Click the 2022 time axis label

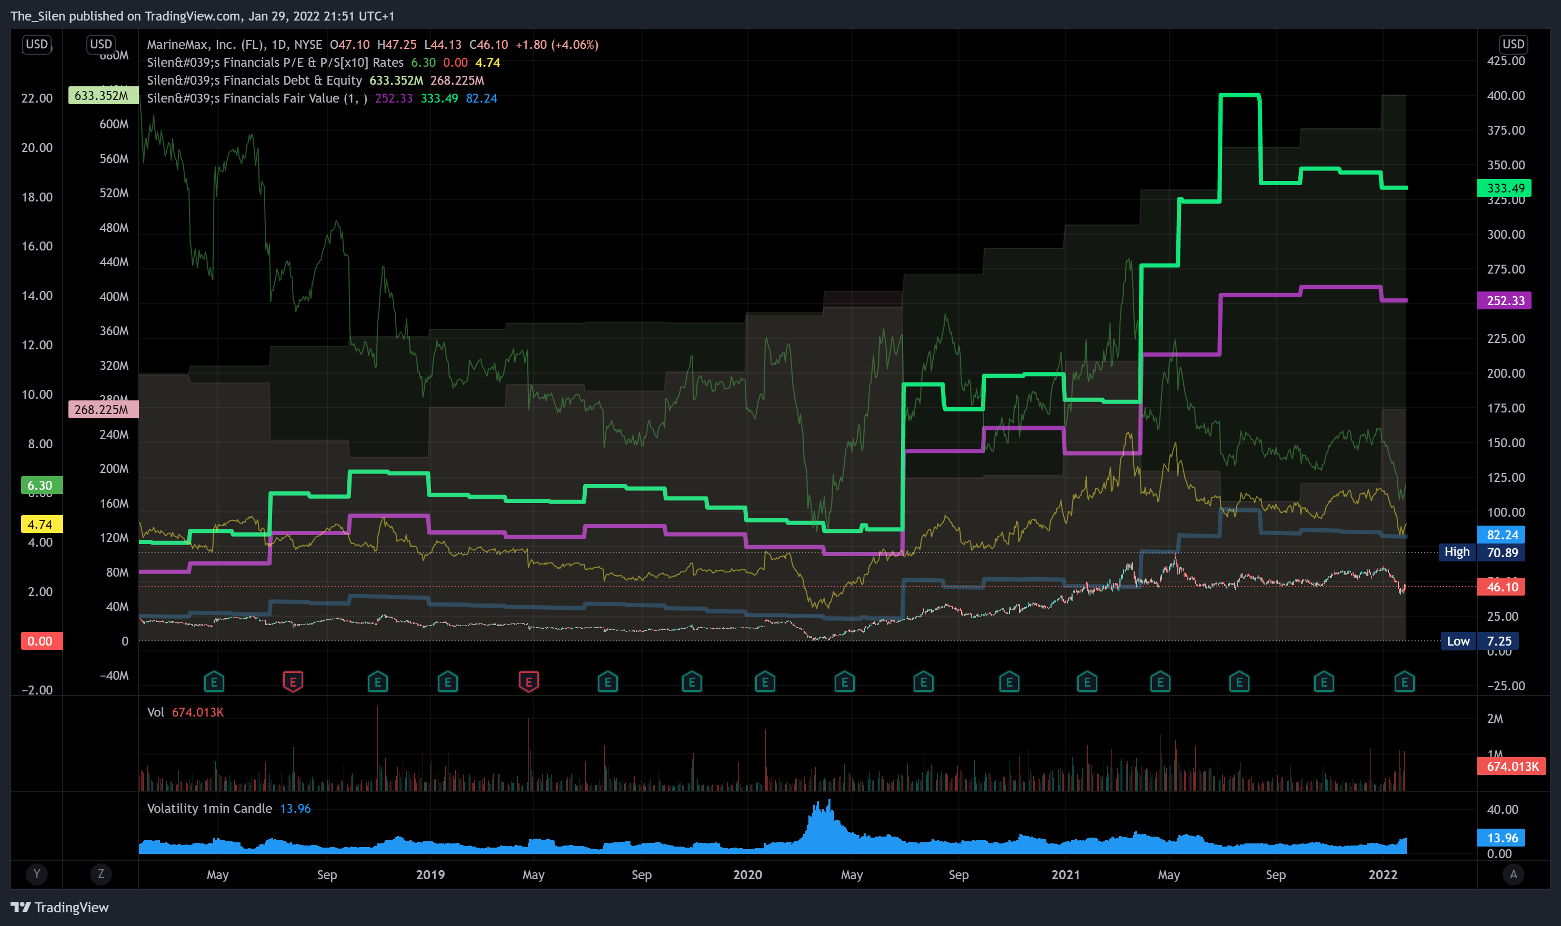1383,874
